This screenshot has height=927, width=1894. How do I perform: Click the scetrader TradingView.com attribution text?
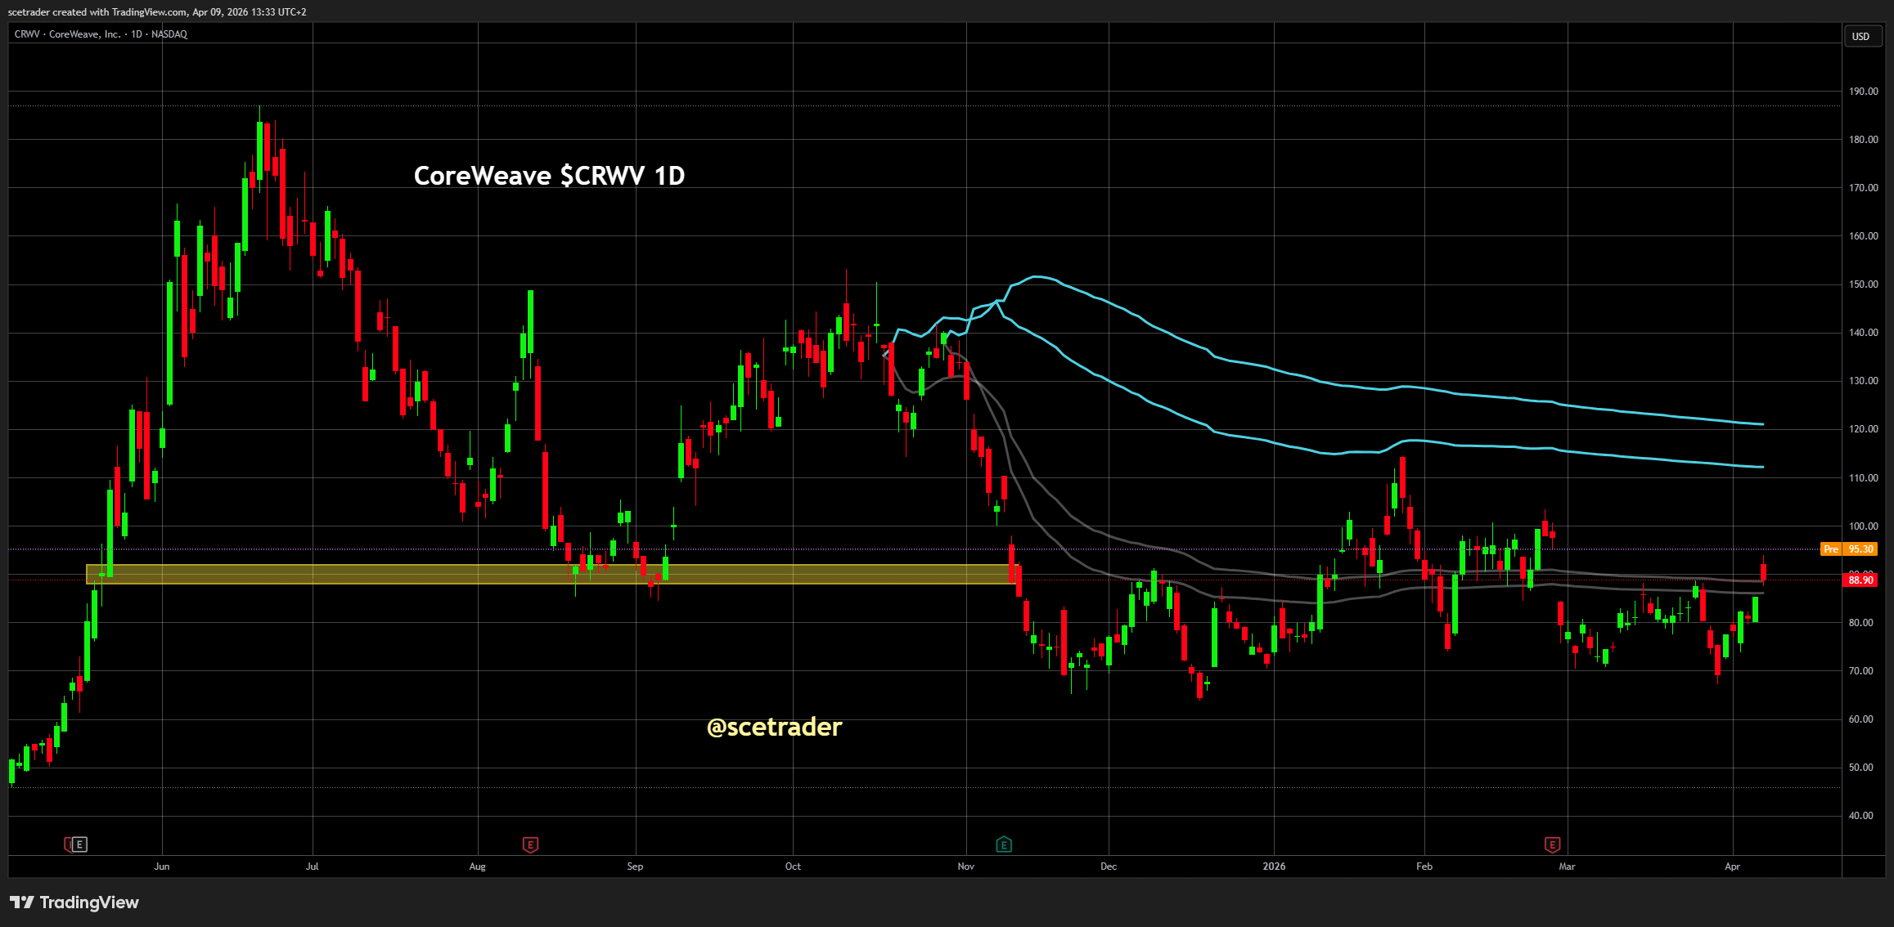(157, 12)
